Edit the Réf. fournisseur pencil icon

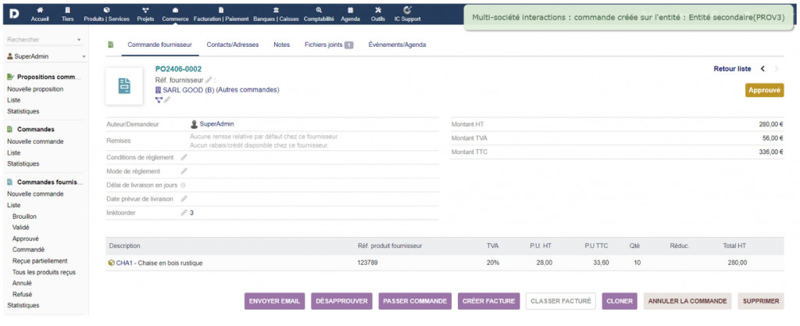pyautogui.click(x=209, y=80)
